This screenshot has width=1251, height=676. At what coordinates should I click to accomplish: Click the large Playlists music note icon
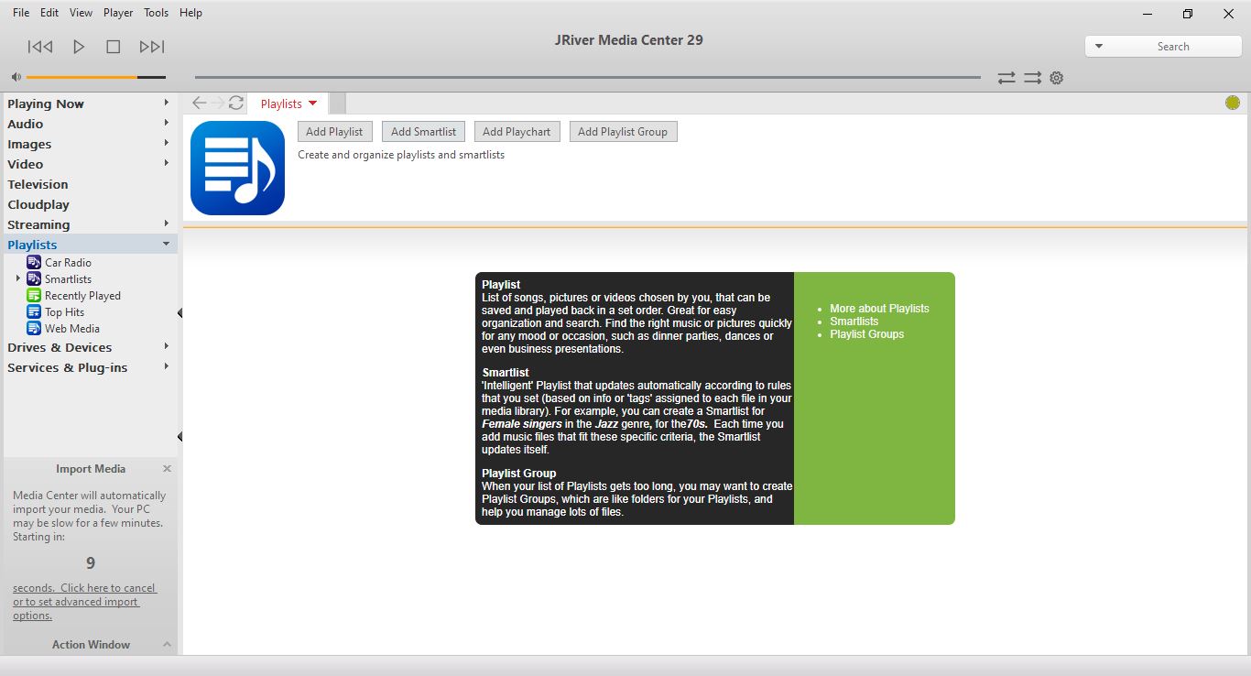point(238,168)
